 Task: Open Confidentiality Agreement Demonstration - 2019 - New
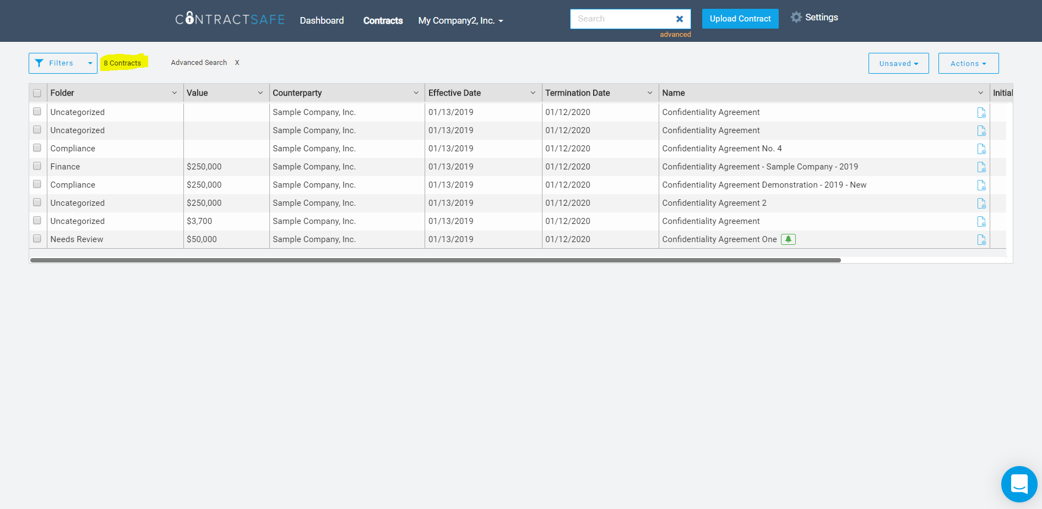764,185
